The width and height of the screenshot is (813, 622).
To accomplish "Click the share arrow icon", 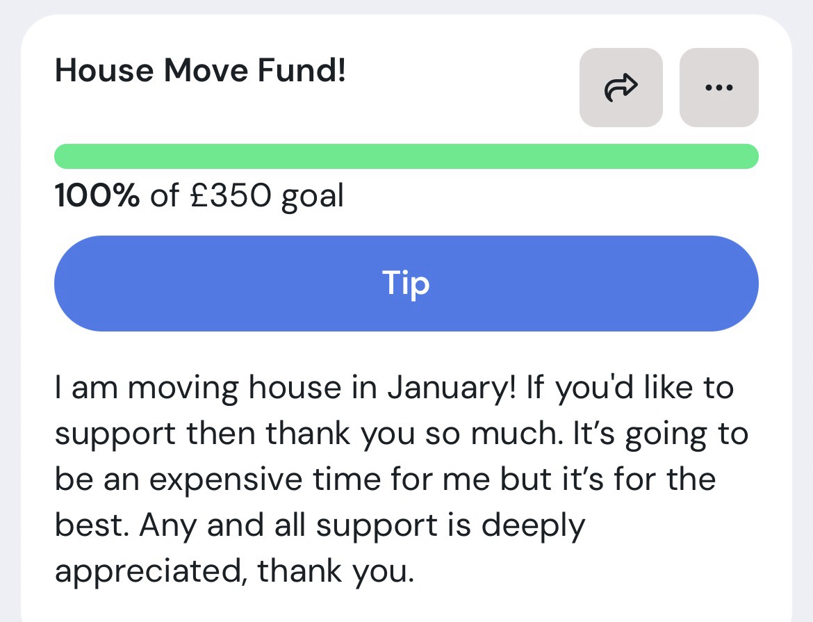I will (621, 88).
